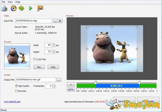This screenshot has height=112, width=162.
Task: Open the www.GeoVid.com link
Action: click(x=12, y=102)
